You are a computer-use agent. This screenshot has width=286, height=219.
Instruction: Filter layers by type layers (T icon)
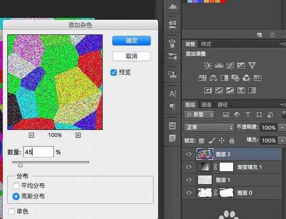(247, 115)
